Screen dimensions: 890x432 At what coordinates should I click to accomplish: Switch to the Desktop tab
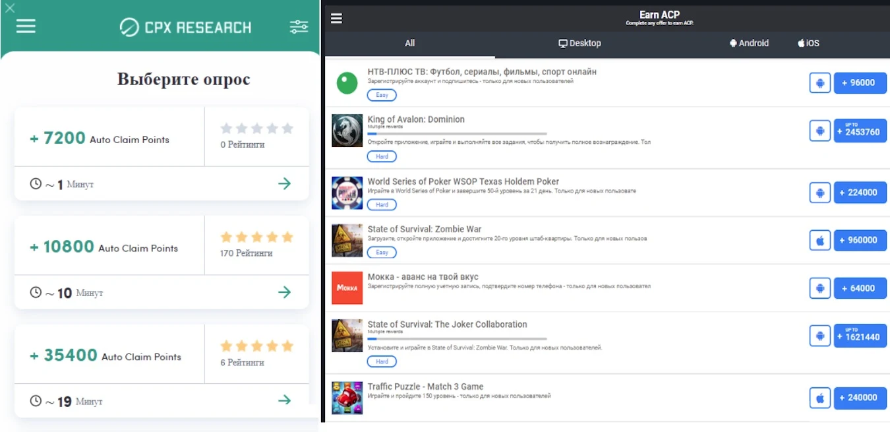pos(579,43)
